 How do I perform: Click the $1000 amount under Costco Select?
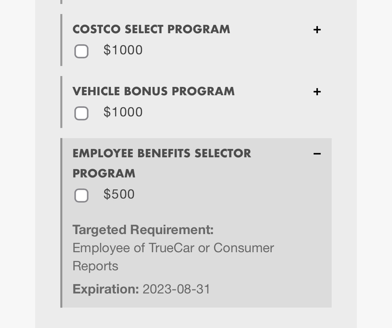[123, 50]
